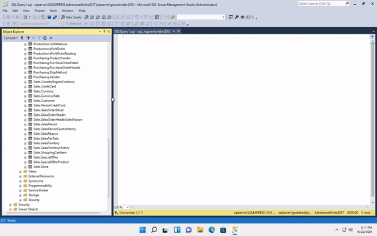Expand the Sales.Customer table node
The width and height of the screenshot is (377, 236).
coord(25,101)
